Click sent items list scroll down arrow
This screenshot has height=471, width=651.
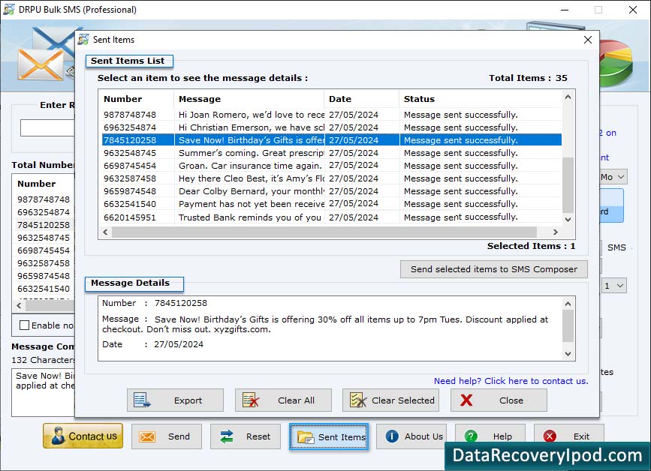click(x=568, y=219)
